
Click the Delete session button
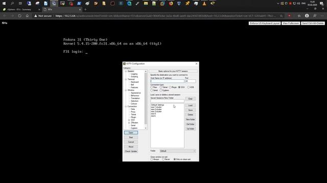tap(191, 115)
